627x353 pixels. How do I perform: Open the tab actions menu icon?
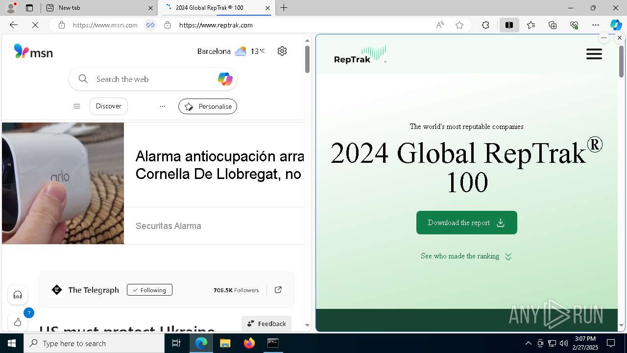tap(29, 8)
